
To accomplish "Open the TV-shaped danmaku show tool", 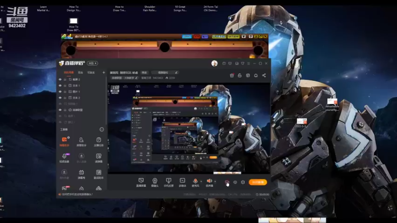I will click(x=81, y=174).
